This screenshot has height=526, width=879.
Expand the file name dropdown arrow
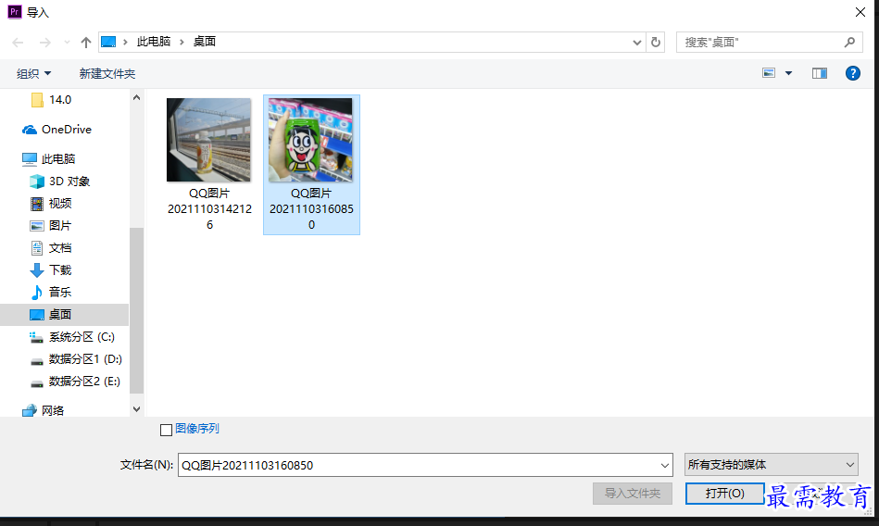click(665, 465)
